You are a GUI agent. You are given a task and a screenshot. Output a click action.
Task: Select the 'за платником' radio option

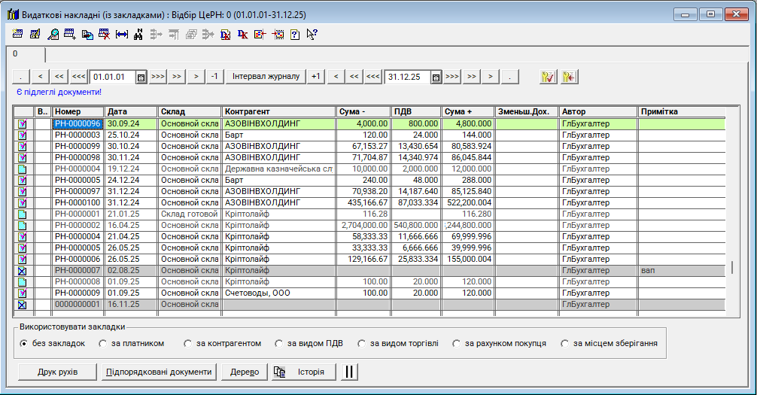(104, 344)
